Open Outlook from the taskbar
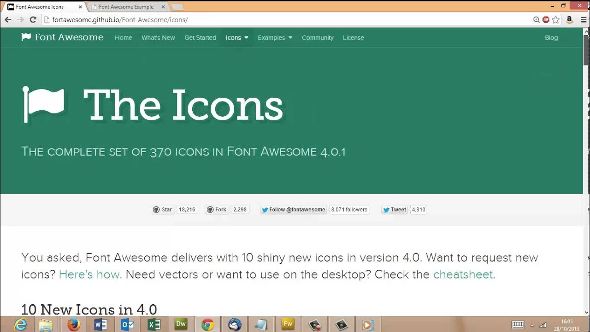 pyautogui.click(x=127, y=325)
